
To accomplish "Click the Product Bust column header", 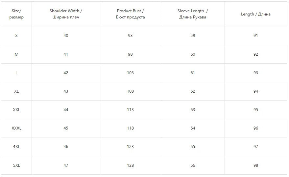I will pos(130,14).
